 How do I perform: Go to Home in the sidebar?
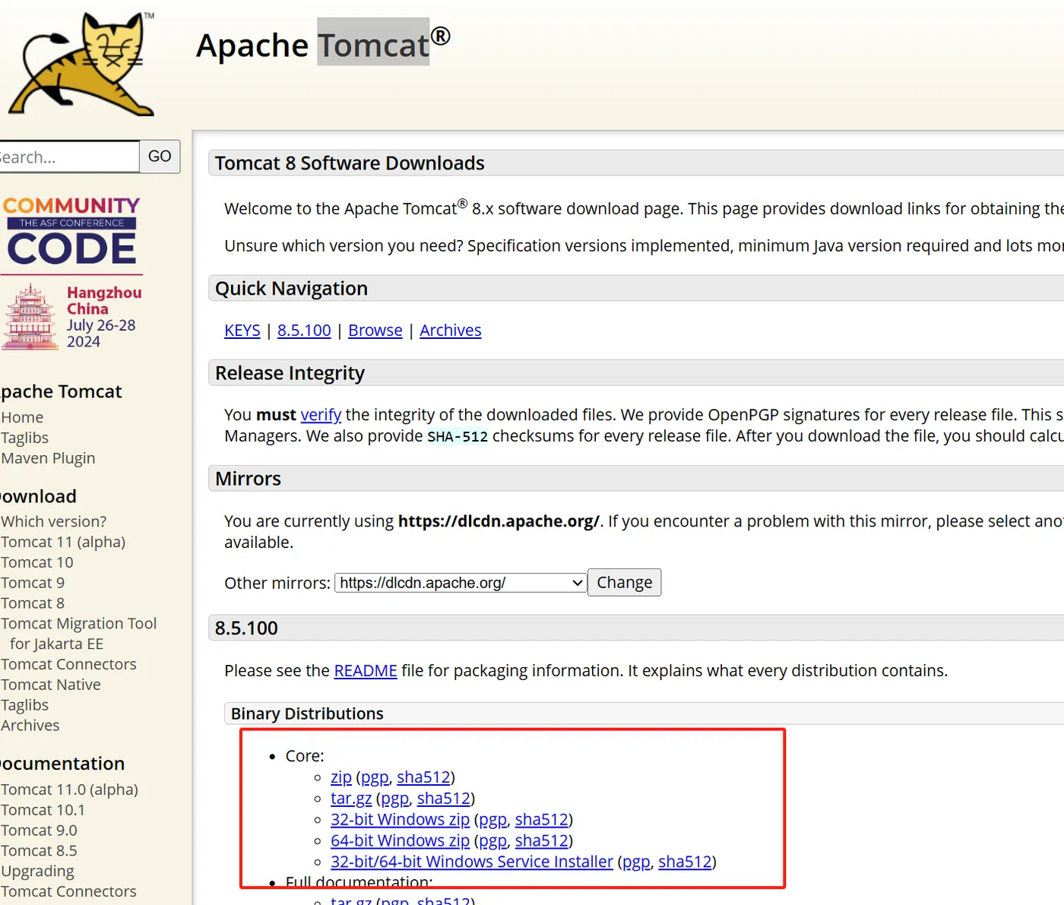click(22, 417)
